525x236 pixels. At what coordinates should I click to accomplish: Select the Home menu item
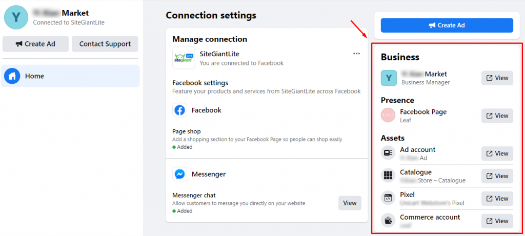pyautogui.click(x=70, y=76)
